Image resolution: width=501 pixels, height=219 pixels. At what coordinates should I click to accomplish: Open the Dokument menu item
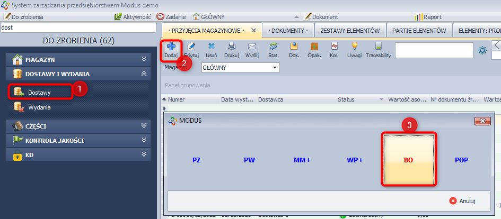click(321, 17)
